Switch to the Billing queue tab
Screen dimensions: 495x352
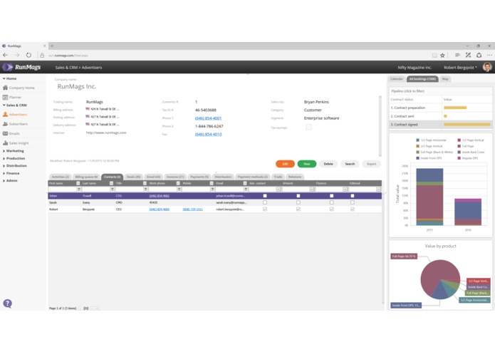86,177
